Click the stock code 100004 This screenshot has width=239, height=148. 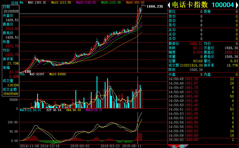pyautogui.click(x=223, y=5)
